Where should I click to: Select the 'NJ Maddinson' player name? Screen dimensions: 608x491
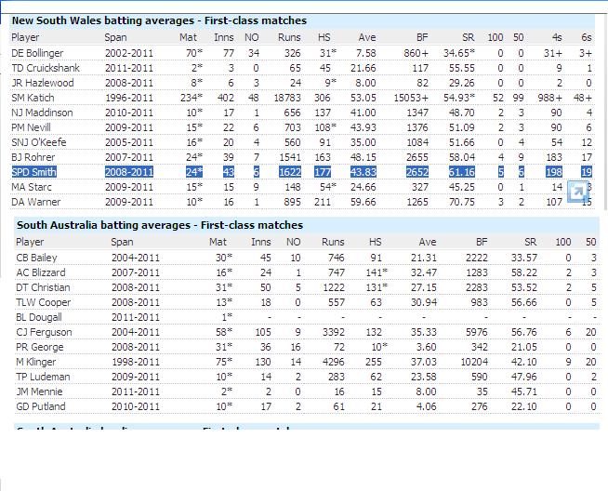point(42,113)
